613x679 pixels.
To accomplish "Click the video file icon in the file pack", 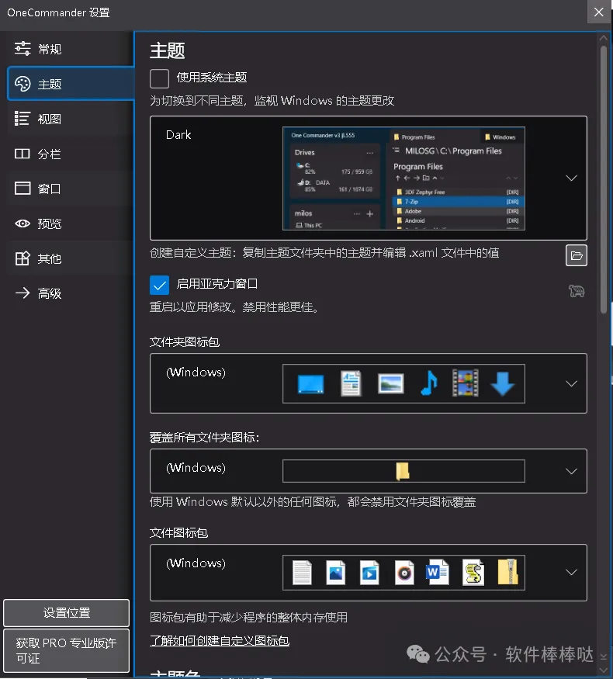I will click(x=369, y=573).
